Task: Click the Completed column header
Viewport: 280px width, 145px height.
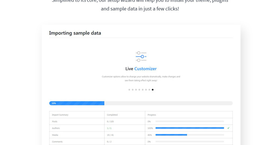Action: [112, 115]
